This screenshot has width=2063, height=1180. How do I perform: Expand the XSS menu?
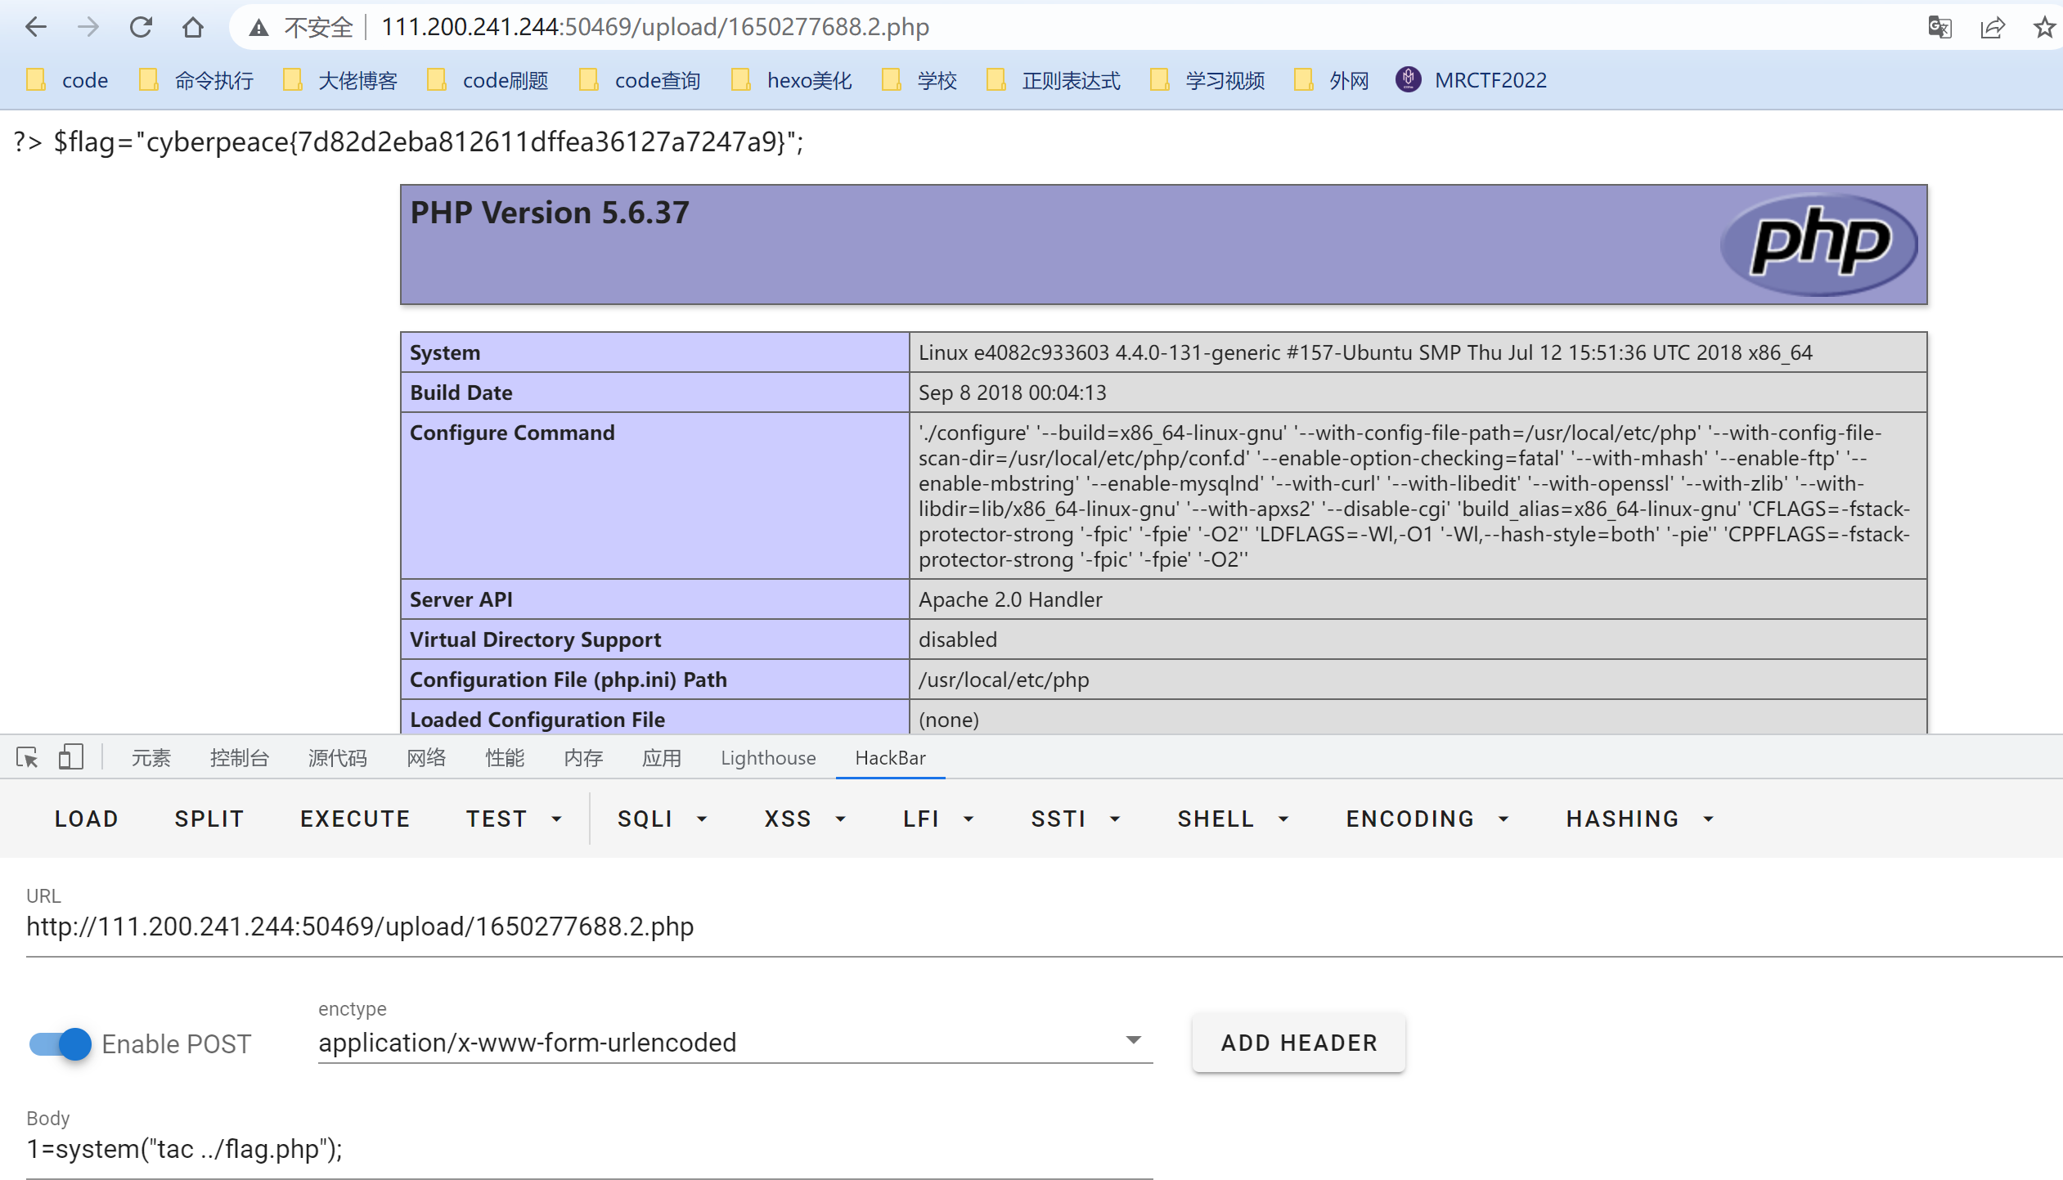point(805,819)
